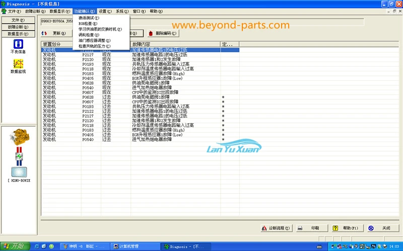Minimize the inner document window via menu bar
Viewport: 403px width, 251px height.
(x=388, y=11)
